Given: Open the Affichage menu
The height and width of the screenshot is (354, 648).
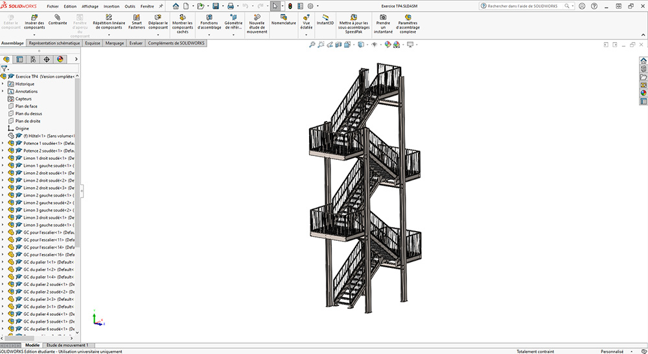Looking at the screenshot, I should [90, 6].
